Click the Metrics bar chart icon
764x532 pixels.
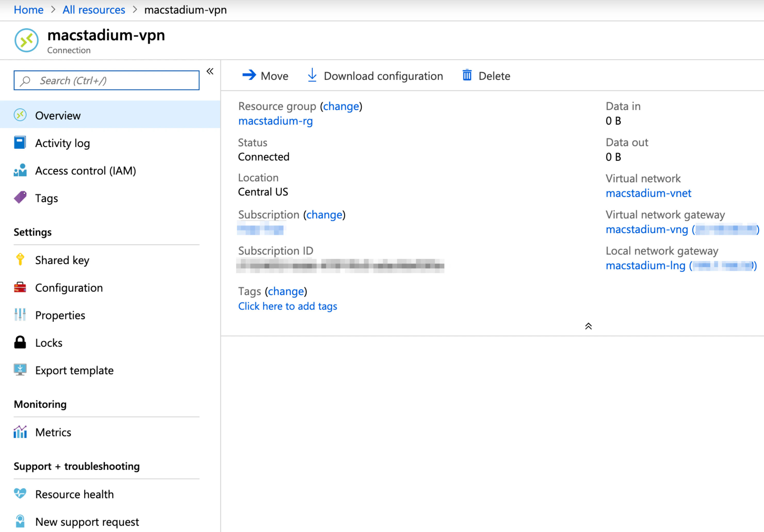[x=20, y=432]
